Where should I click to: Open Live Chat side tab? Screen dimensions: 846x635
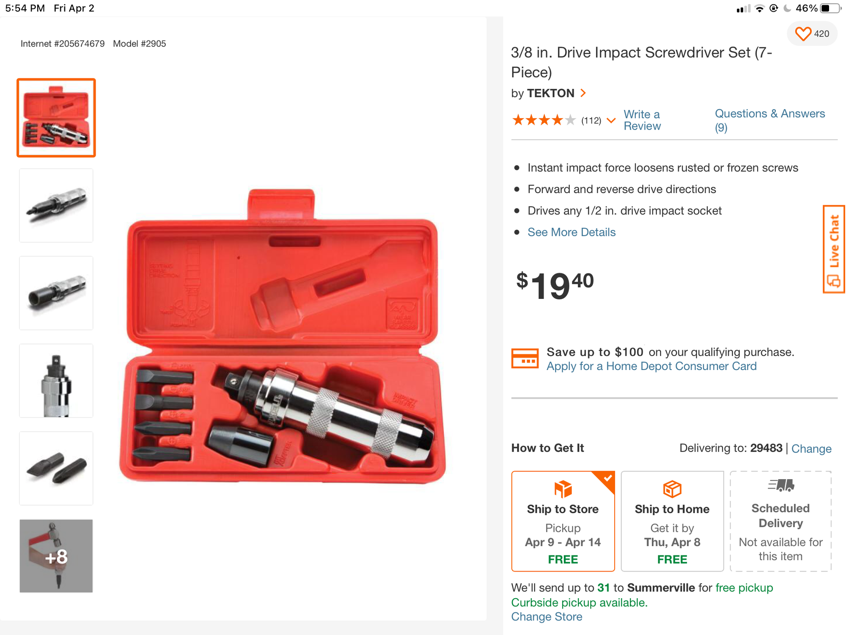(833, 249)
